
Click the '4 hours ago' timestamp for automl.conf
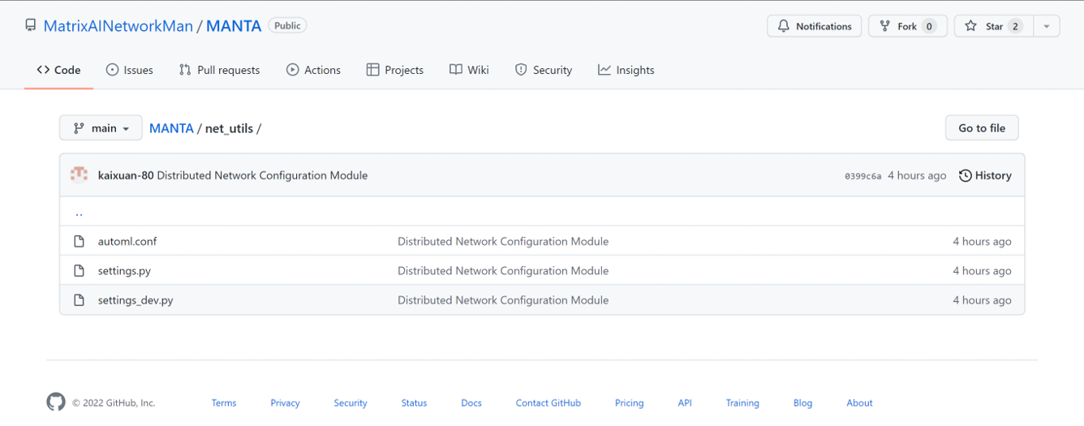[x=982, y=241]
